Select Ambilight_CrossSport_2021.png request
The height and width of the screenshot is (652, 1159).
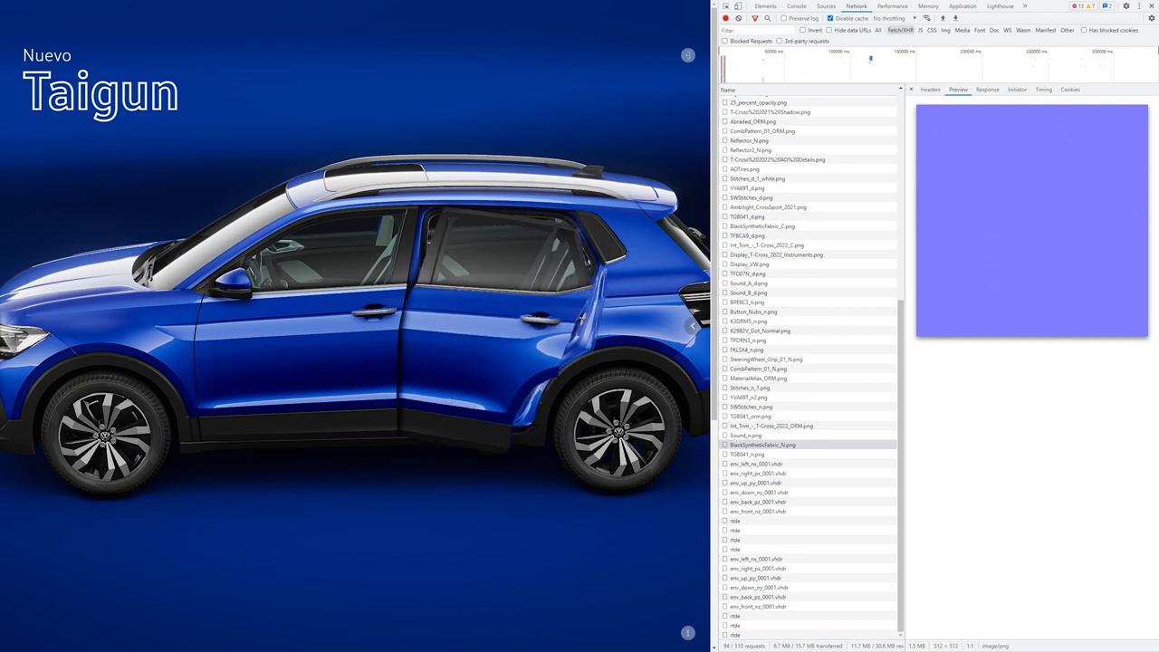[809, 207]
